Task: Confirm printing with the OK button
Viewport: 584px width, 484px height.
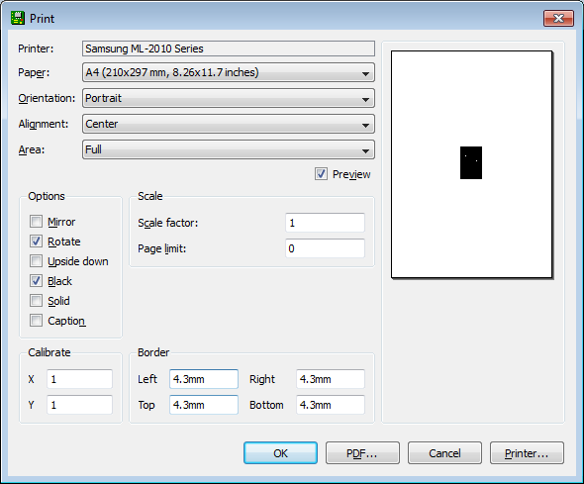Action: pyautogui.click(x=280, y=453)
